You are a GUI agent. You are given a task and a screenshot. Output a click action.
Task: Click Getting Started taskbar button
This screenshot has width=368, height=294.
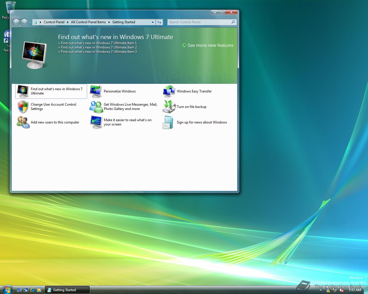67,290
